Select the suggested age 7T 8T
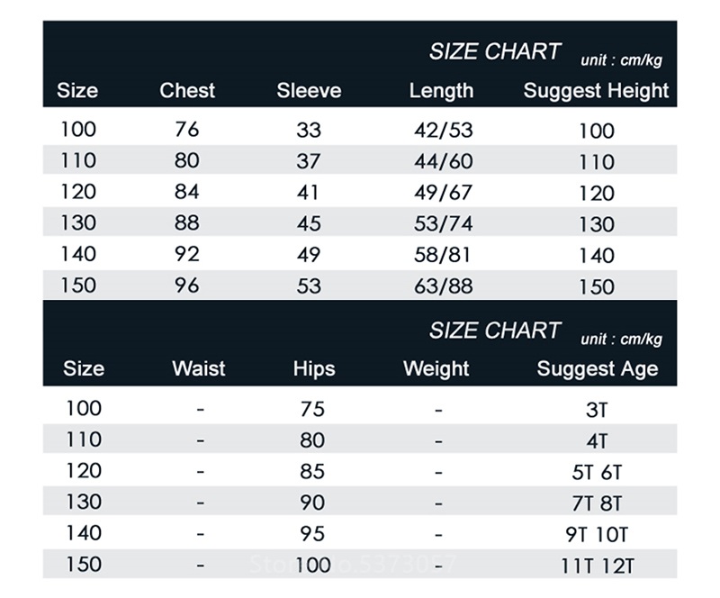Screen dimensions: 720x598 pos(597,503)
